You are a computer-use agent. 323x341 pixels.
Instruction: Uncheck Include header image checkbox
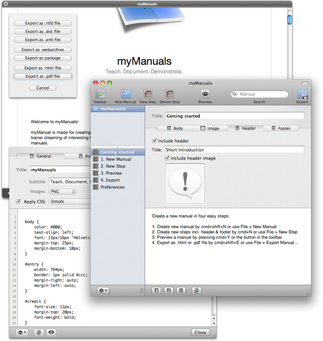click(167, 158)
